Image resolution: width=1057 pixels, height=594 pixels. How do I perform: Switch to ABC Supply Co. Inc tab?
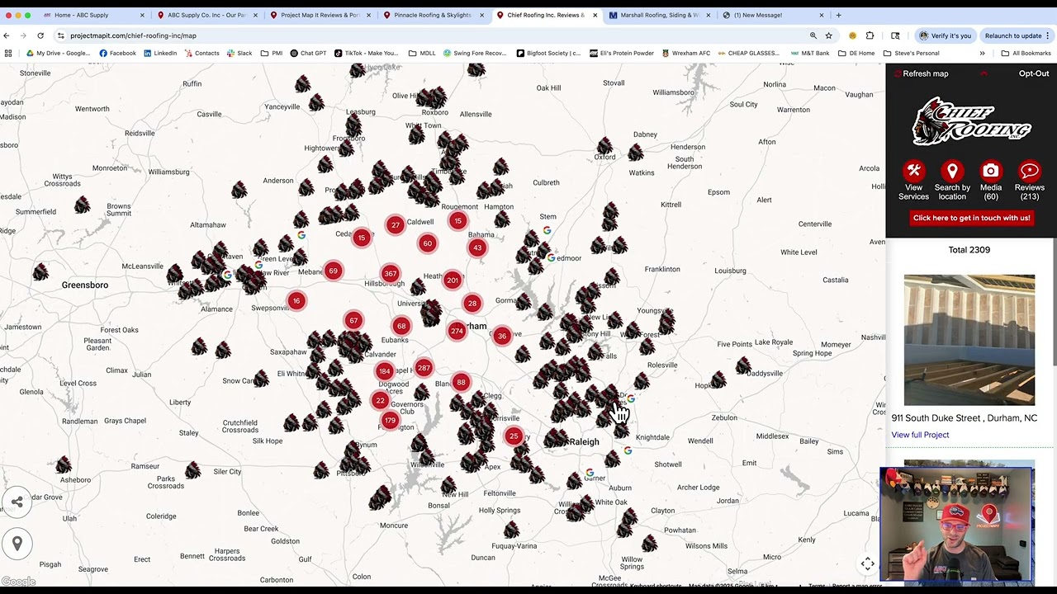pyautogui.click(x=206, y=15)
